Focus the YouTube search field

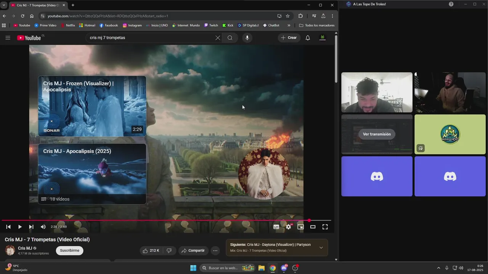tap(151, 38)
